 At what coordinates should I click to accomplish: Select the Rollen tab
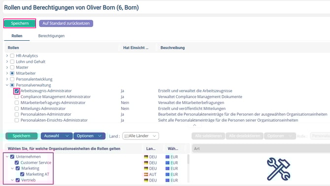pyautogui.click(x=17, y=36)
